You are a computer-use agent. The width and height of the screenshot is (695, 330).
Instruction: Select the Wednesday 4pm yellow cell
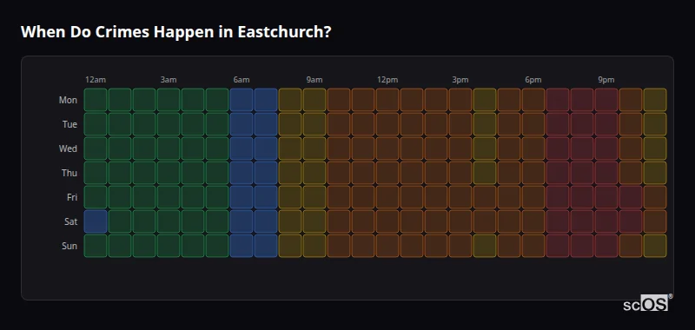tap(485, 148)
